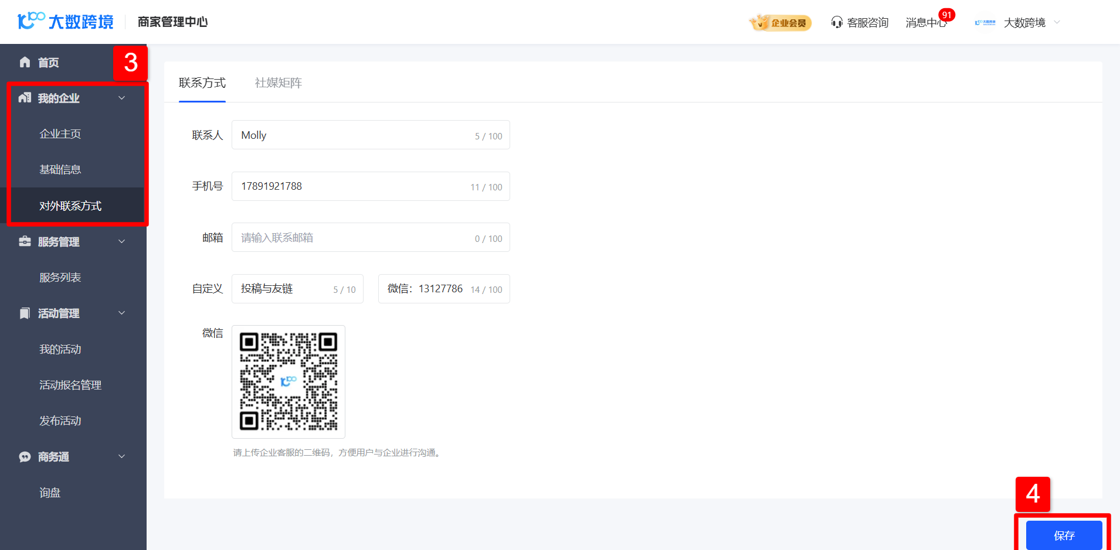The height and width of the screenshot is (550, 1120).
Task: Click the 邮箱 email input field
Action: [371, 237]
